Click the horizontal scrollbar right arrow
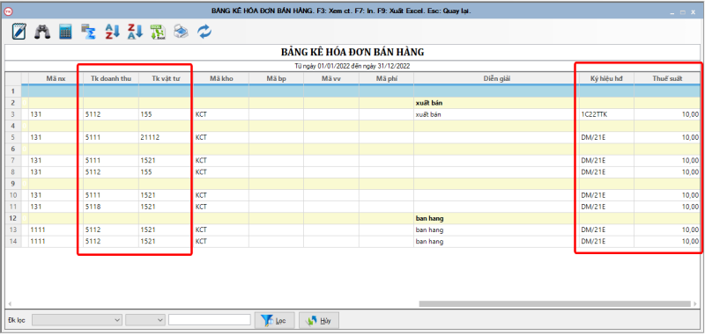The height and width of the screenshot is (335, 705). click(696, 303)
